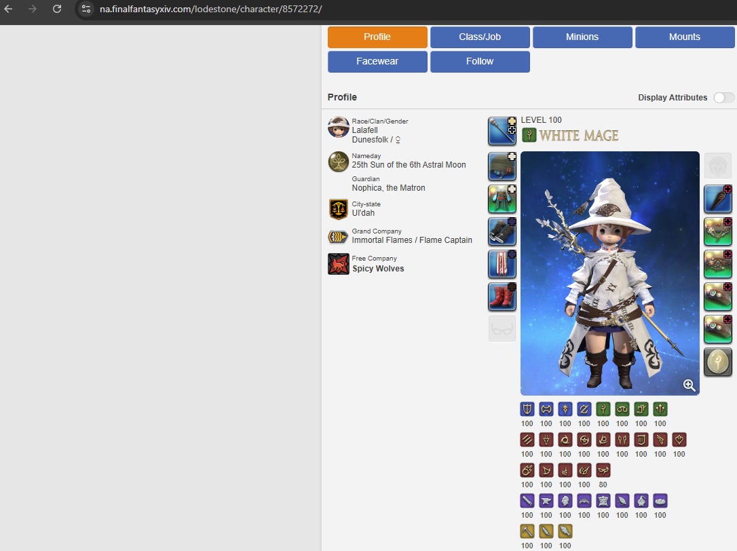737x551 pixels.
Task: Click the soul crystal slot
Action: click(x=718, y=362)
